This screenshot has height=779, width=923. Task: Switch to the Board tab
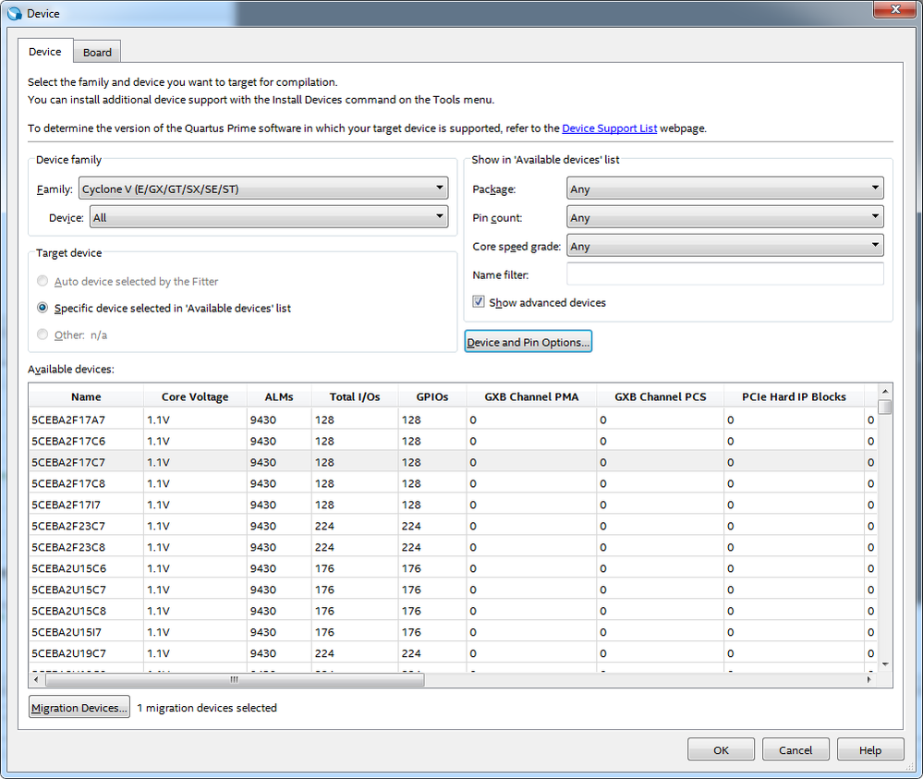coord(97,53)
